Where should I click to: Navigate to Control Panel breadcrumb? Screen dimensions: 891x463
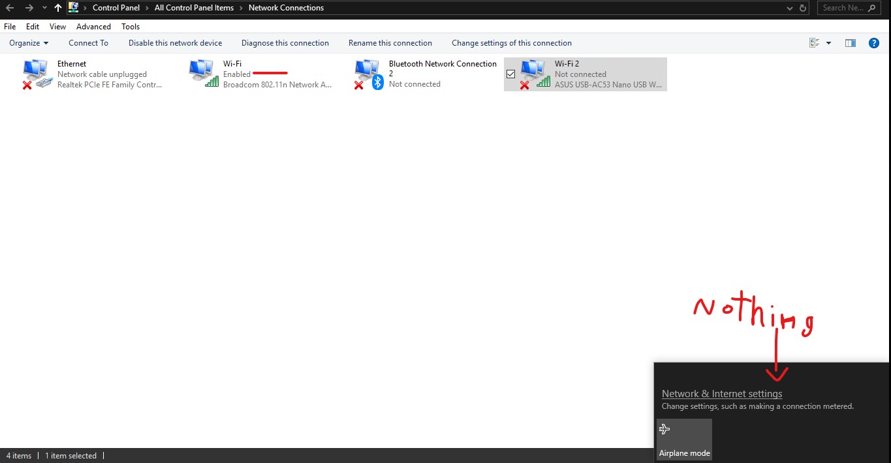point(116,8)
